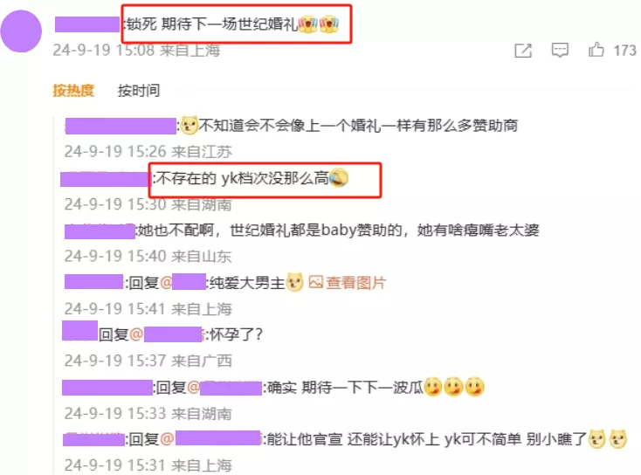The image size is (641, 475).
Task: Click the laughing-crying emoji after yk档次没那么高
Action: tap(339, 178)
